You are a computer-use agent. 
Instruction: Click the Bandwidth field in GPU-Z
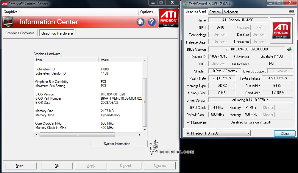tap(277, 93)
